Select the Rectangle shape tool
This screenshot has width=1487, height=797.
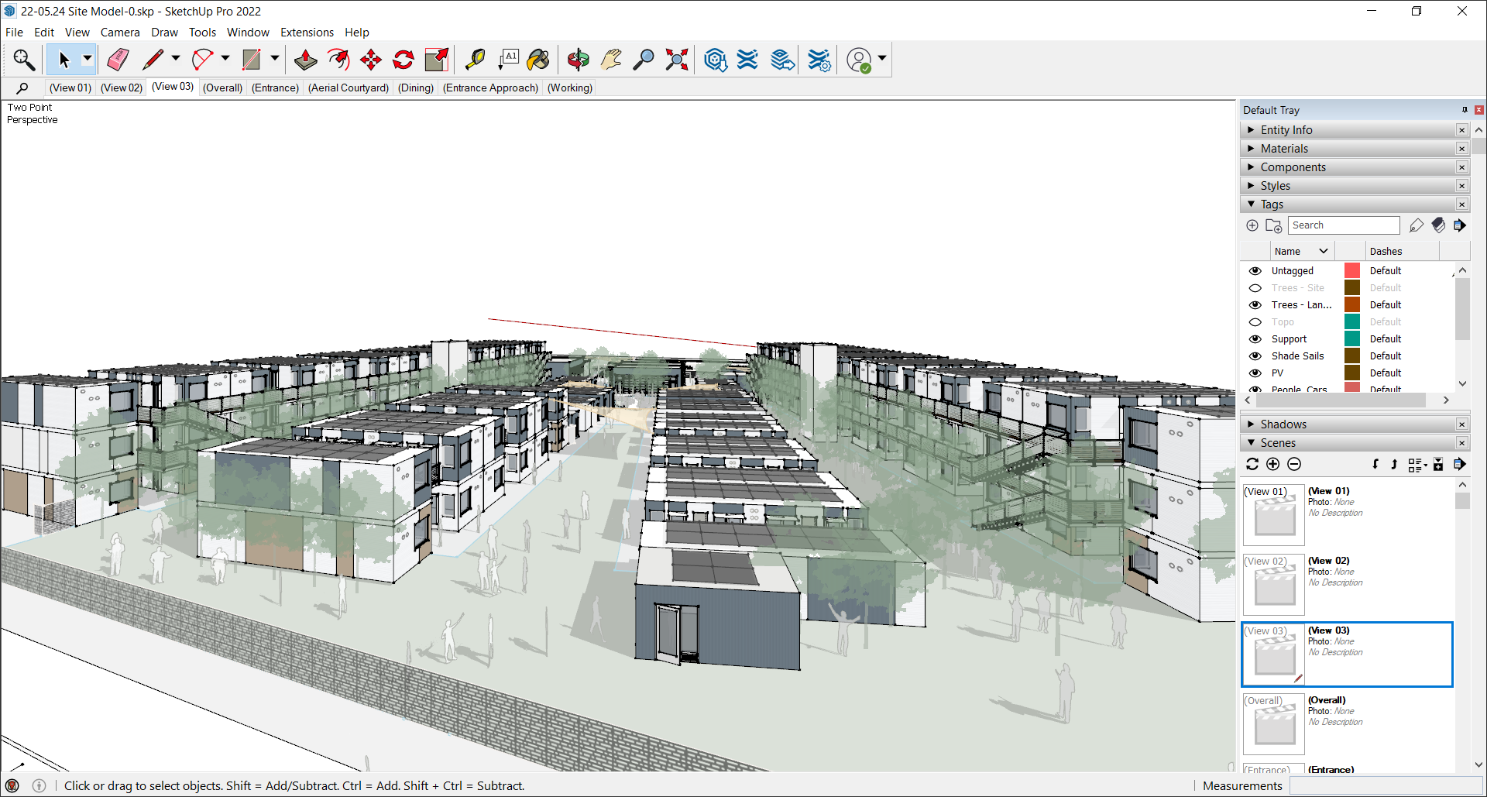click(x=252, y=60)
